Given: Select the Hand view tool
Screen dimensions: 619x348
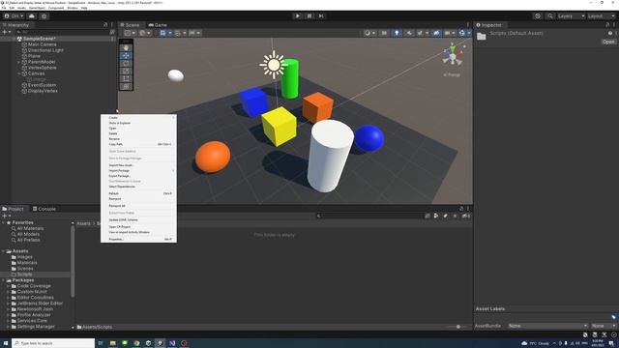Looking at the screenshot, I should (x=126, y=48).
